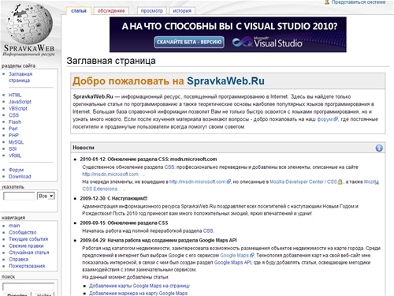Click the форум link in welcome text
The width and height of the screenshot is (394, 296).
(x=325, y=119)
